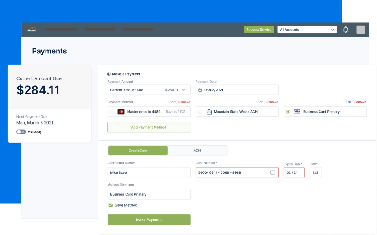Click the Card Number input field
The image size is (377, 235).
[x=237, y=172]
